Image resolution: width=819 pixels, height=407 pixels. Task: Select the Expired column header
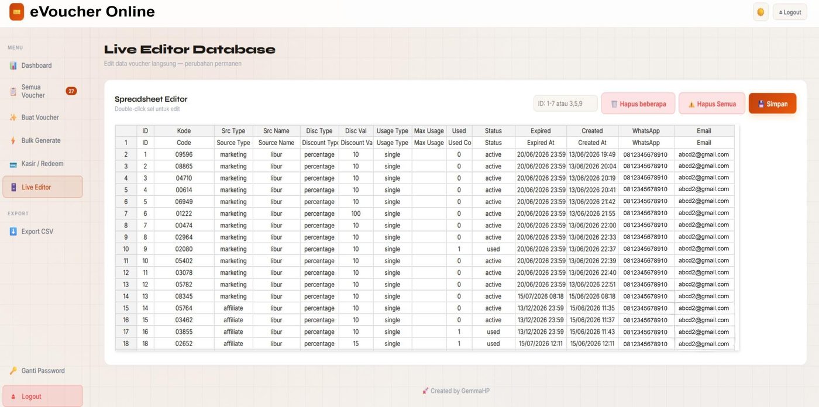541,131
